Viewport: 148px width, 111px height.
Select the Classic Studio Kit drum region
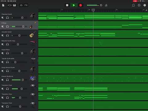click(93, 78)
